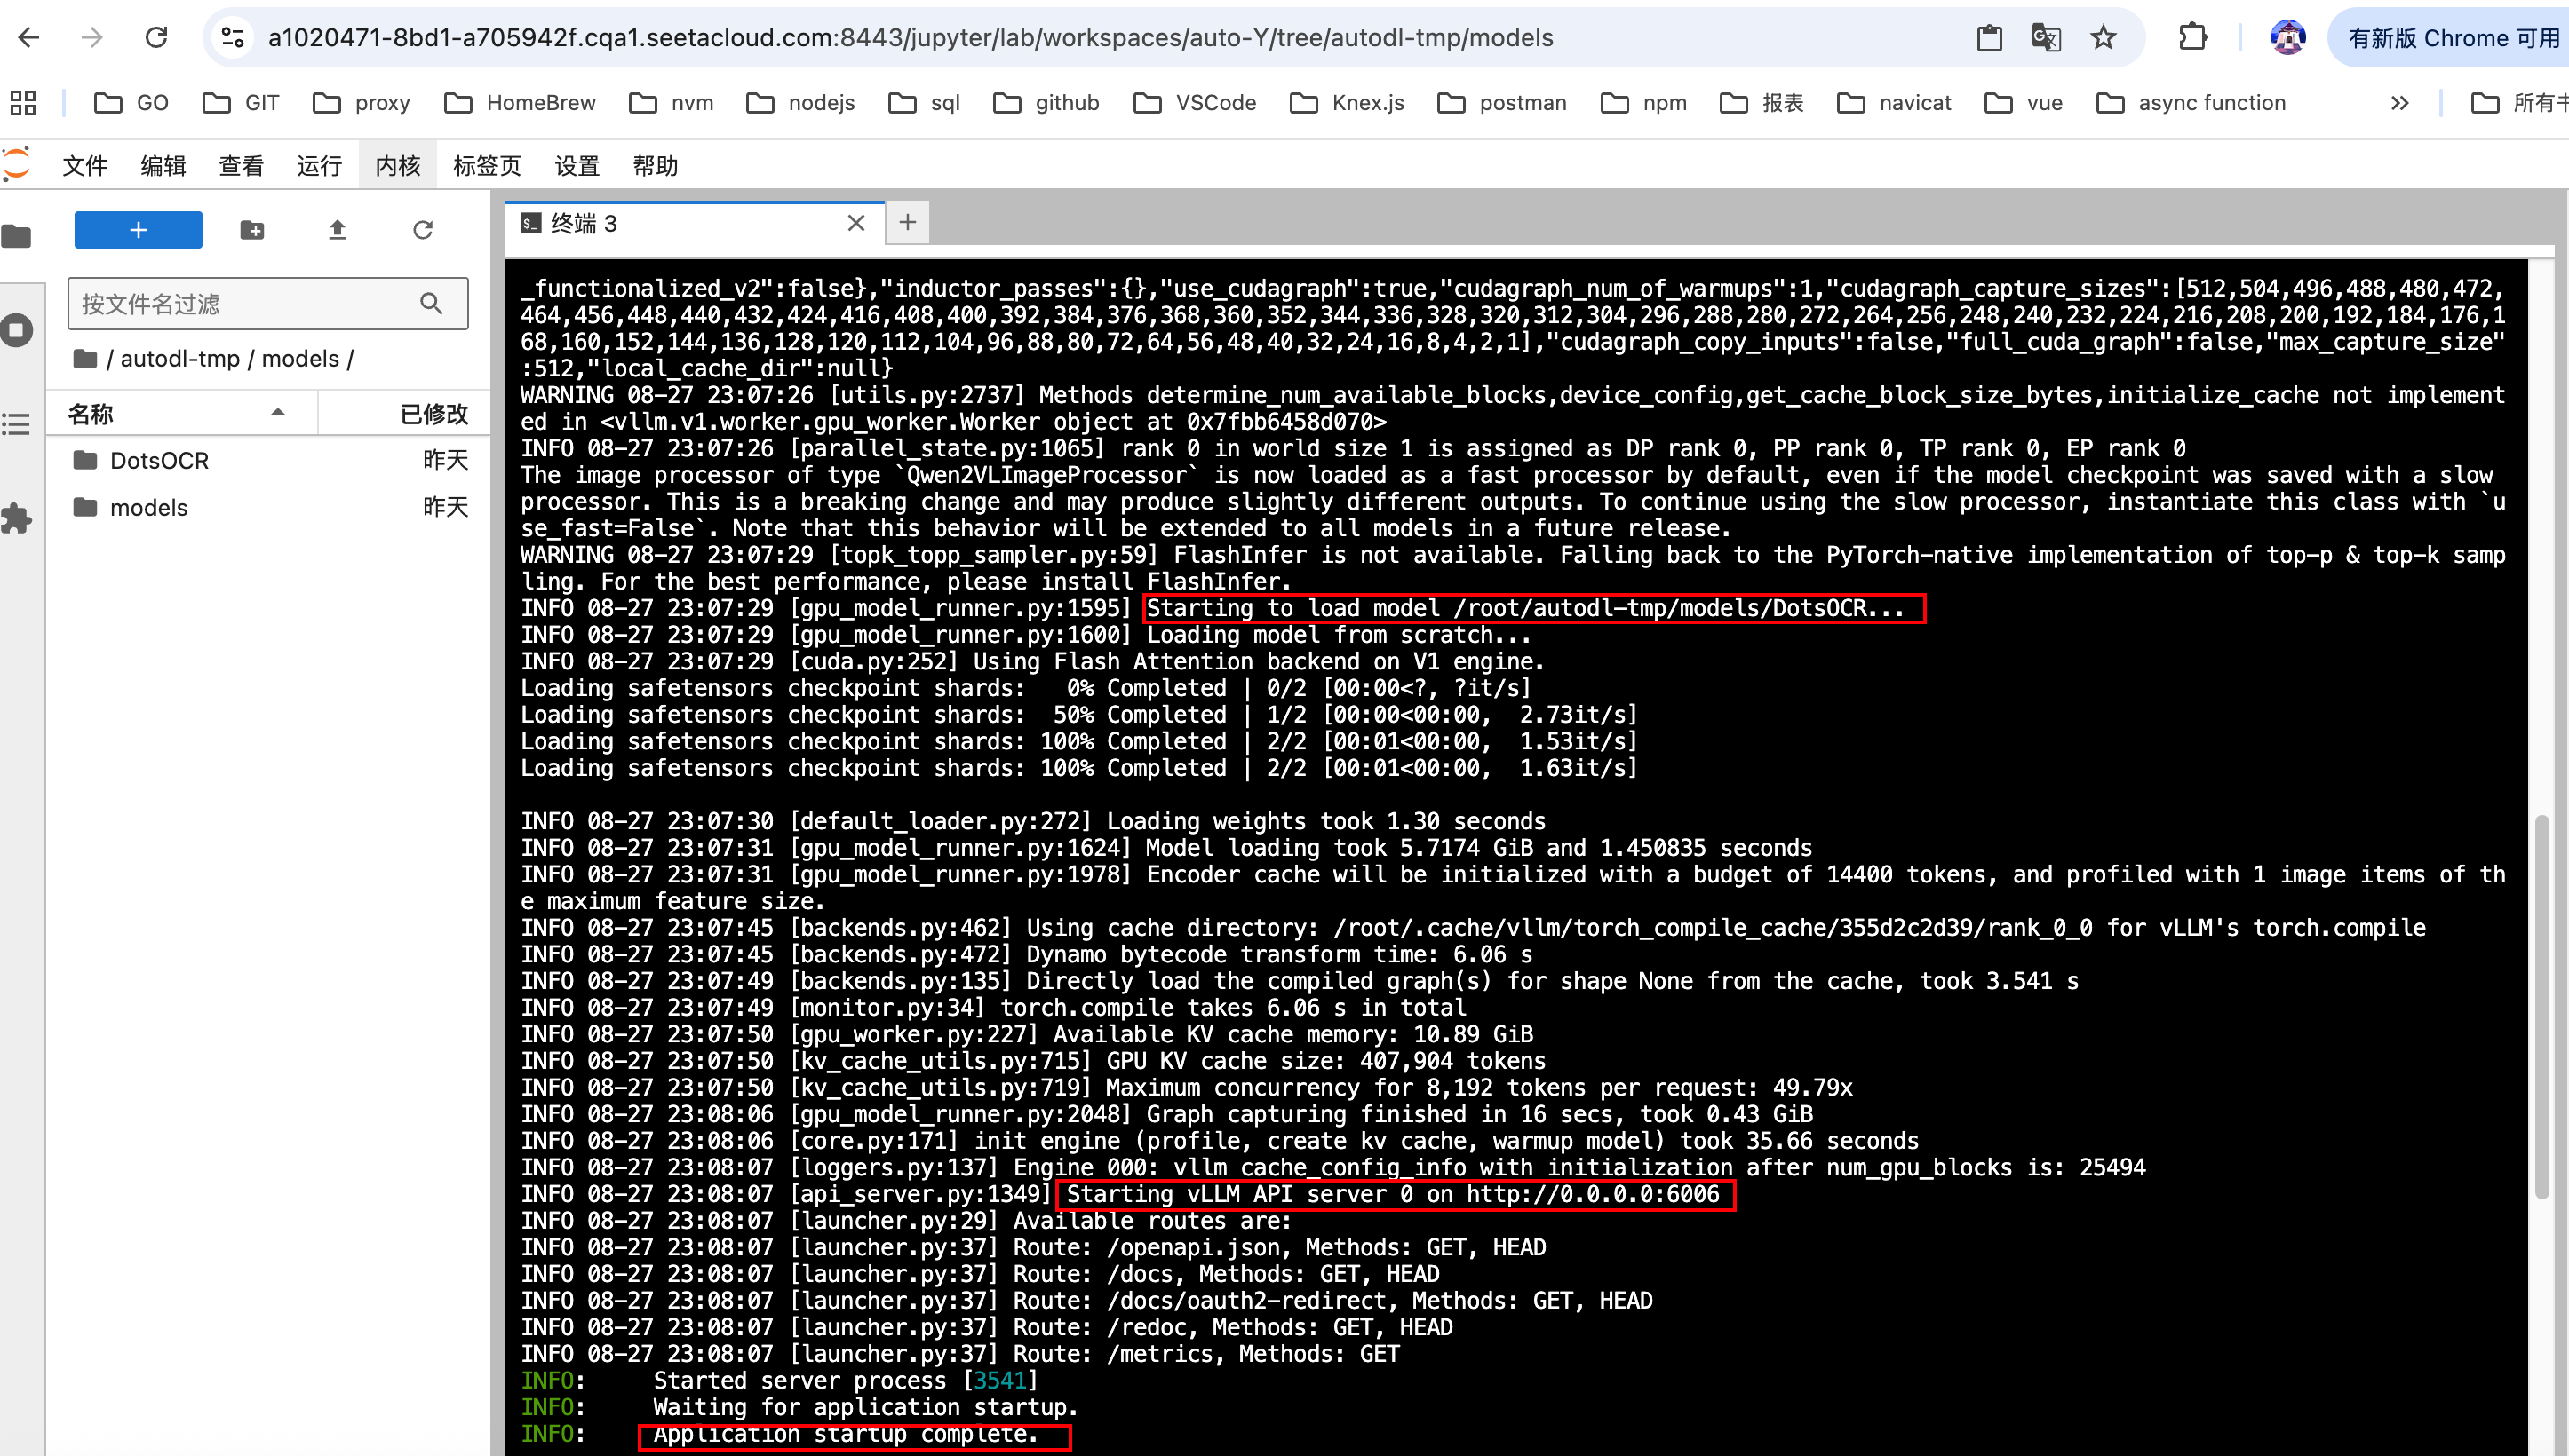The height and width of the screenshot is (1456, 2569).
Task: Open the HomeBrew bookmark folder
Action: pyautogui.click(x=519, y=103)
